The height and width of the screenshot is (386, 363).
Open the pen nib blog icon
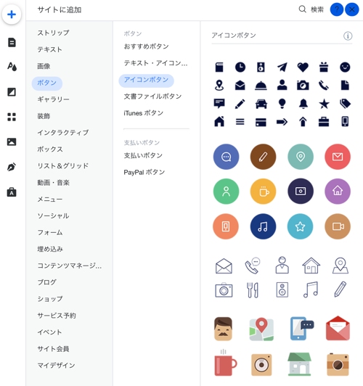12,167
